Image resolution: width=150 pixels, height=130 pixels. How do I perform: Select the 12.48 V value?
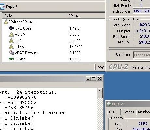coord(75,47)
